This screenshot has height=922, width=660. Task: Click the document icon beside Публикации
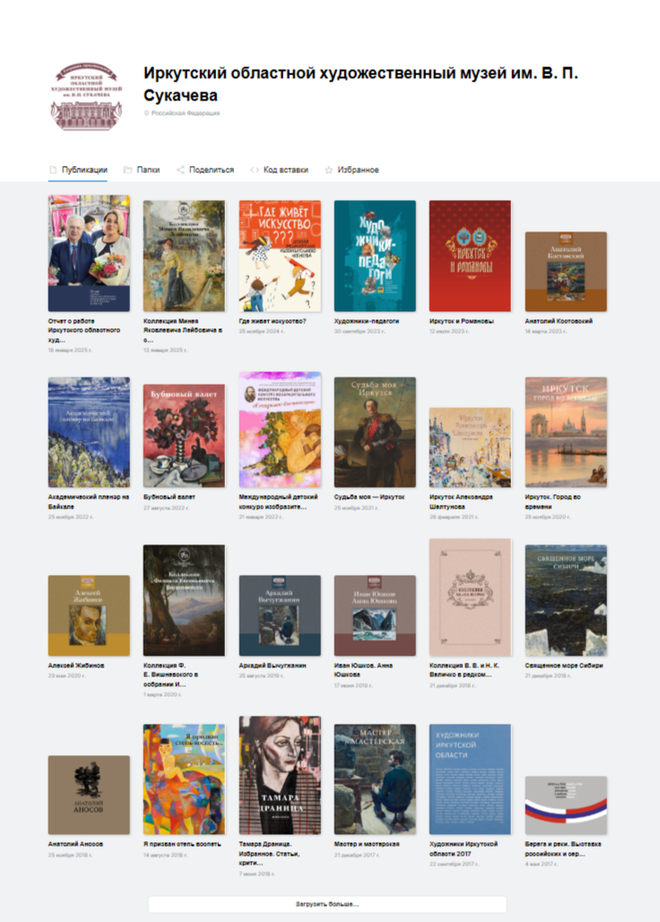(53, 170)
